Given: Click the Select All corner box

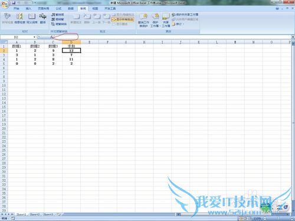Looking at the screenshot, I should coord(4,42).
